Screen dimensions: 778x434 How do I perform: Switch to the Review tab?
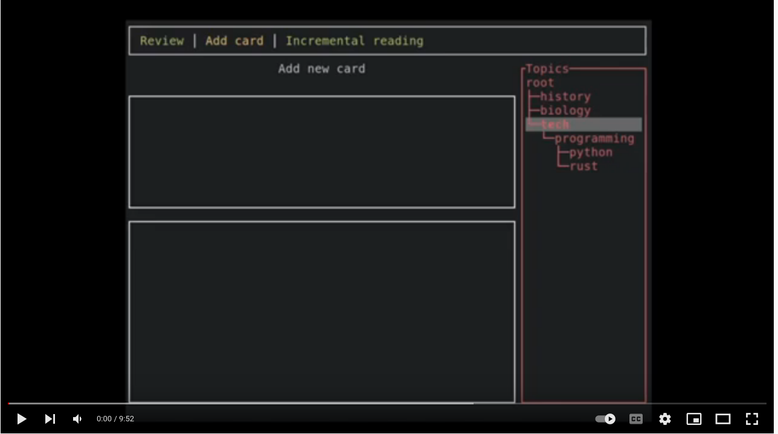pyautogui.click(x=162, y=40)
